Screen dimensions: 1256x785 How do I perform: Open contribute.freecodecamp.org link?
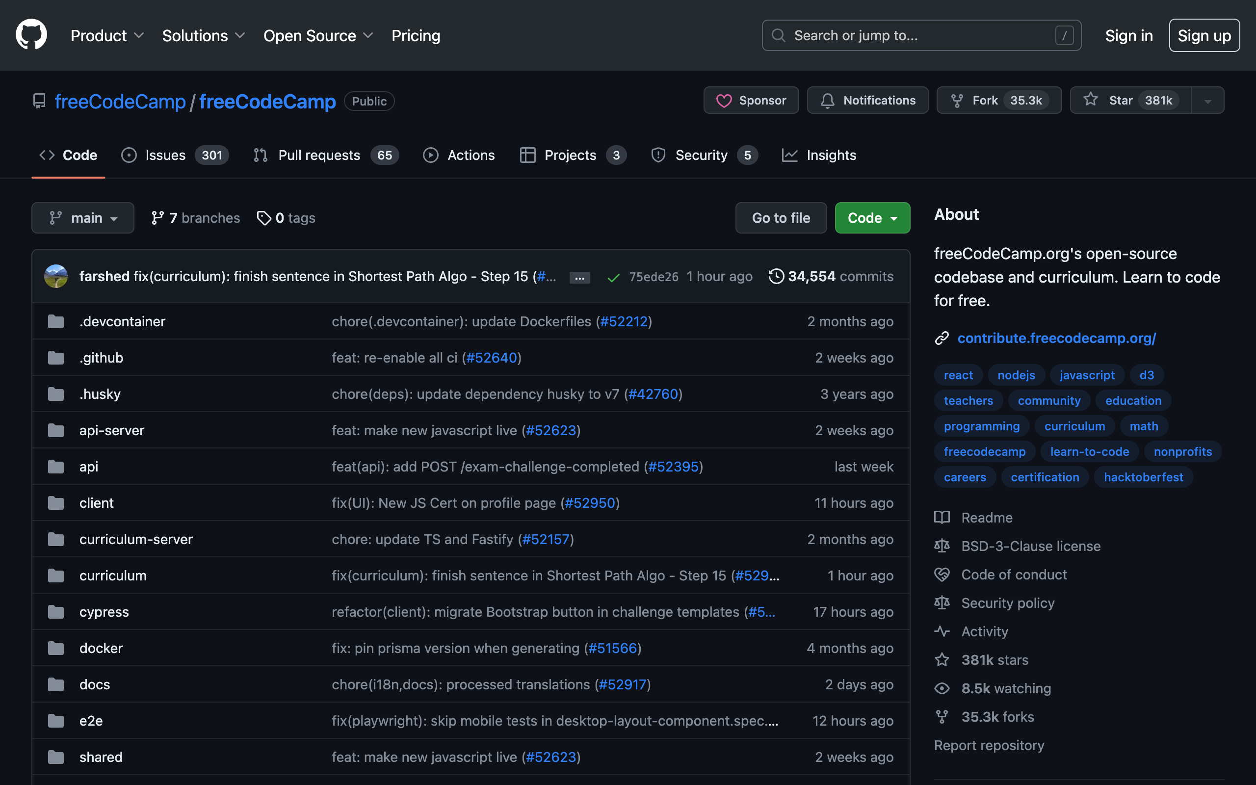coord(1056,338)
